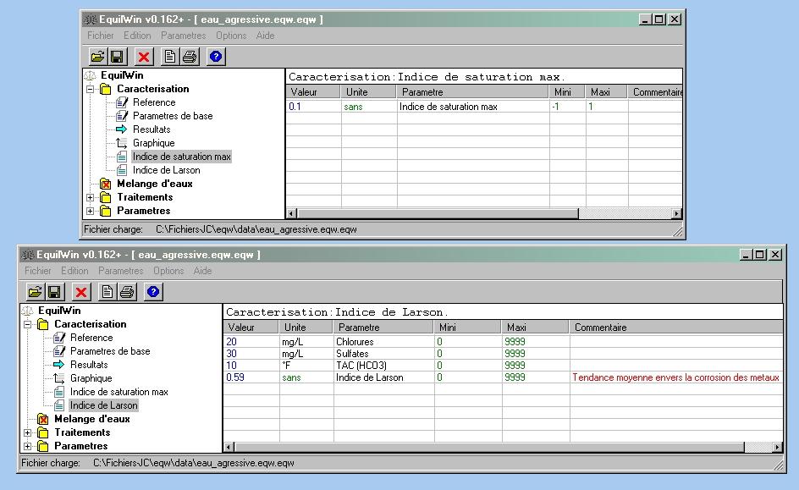Click Maxi column header in bottom window
The image size is (799, 490).
point(535,328)
